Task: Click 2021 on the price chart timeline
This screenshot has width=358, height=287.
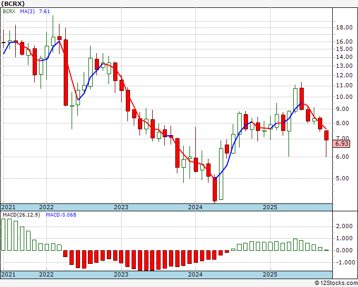Action: tap(8, 207)
